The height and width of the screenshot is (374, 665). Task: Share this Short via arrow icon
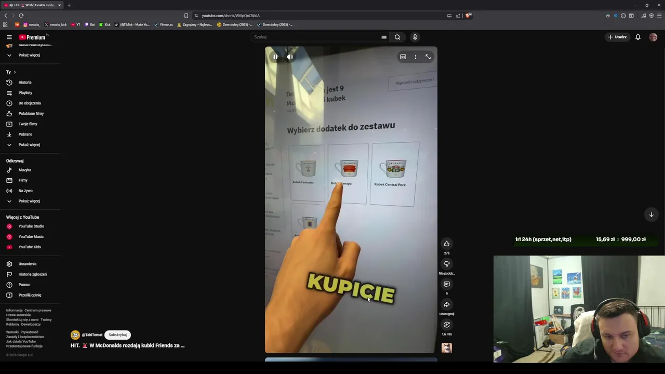[446, 304]
